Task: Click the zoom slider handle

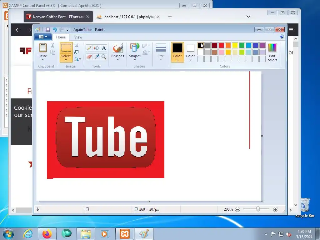Action: pyautogui.click(x=258, y=209)
